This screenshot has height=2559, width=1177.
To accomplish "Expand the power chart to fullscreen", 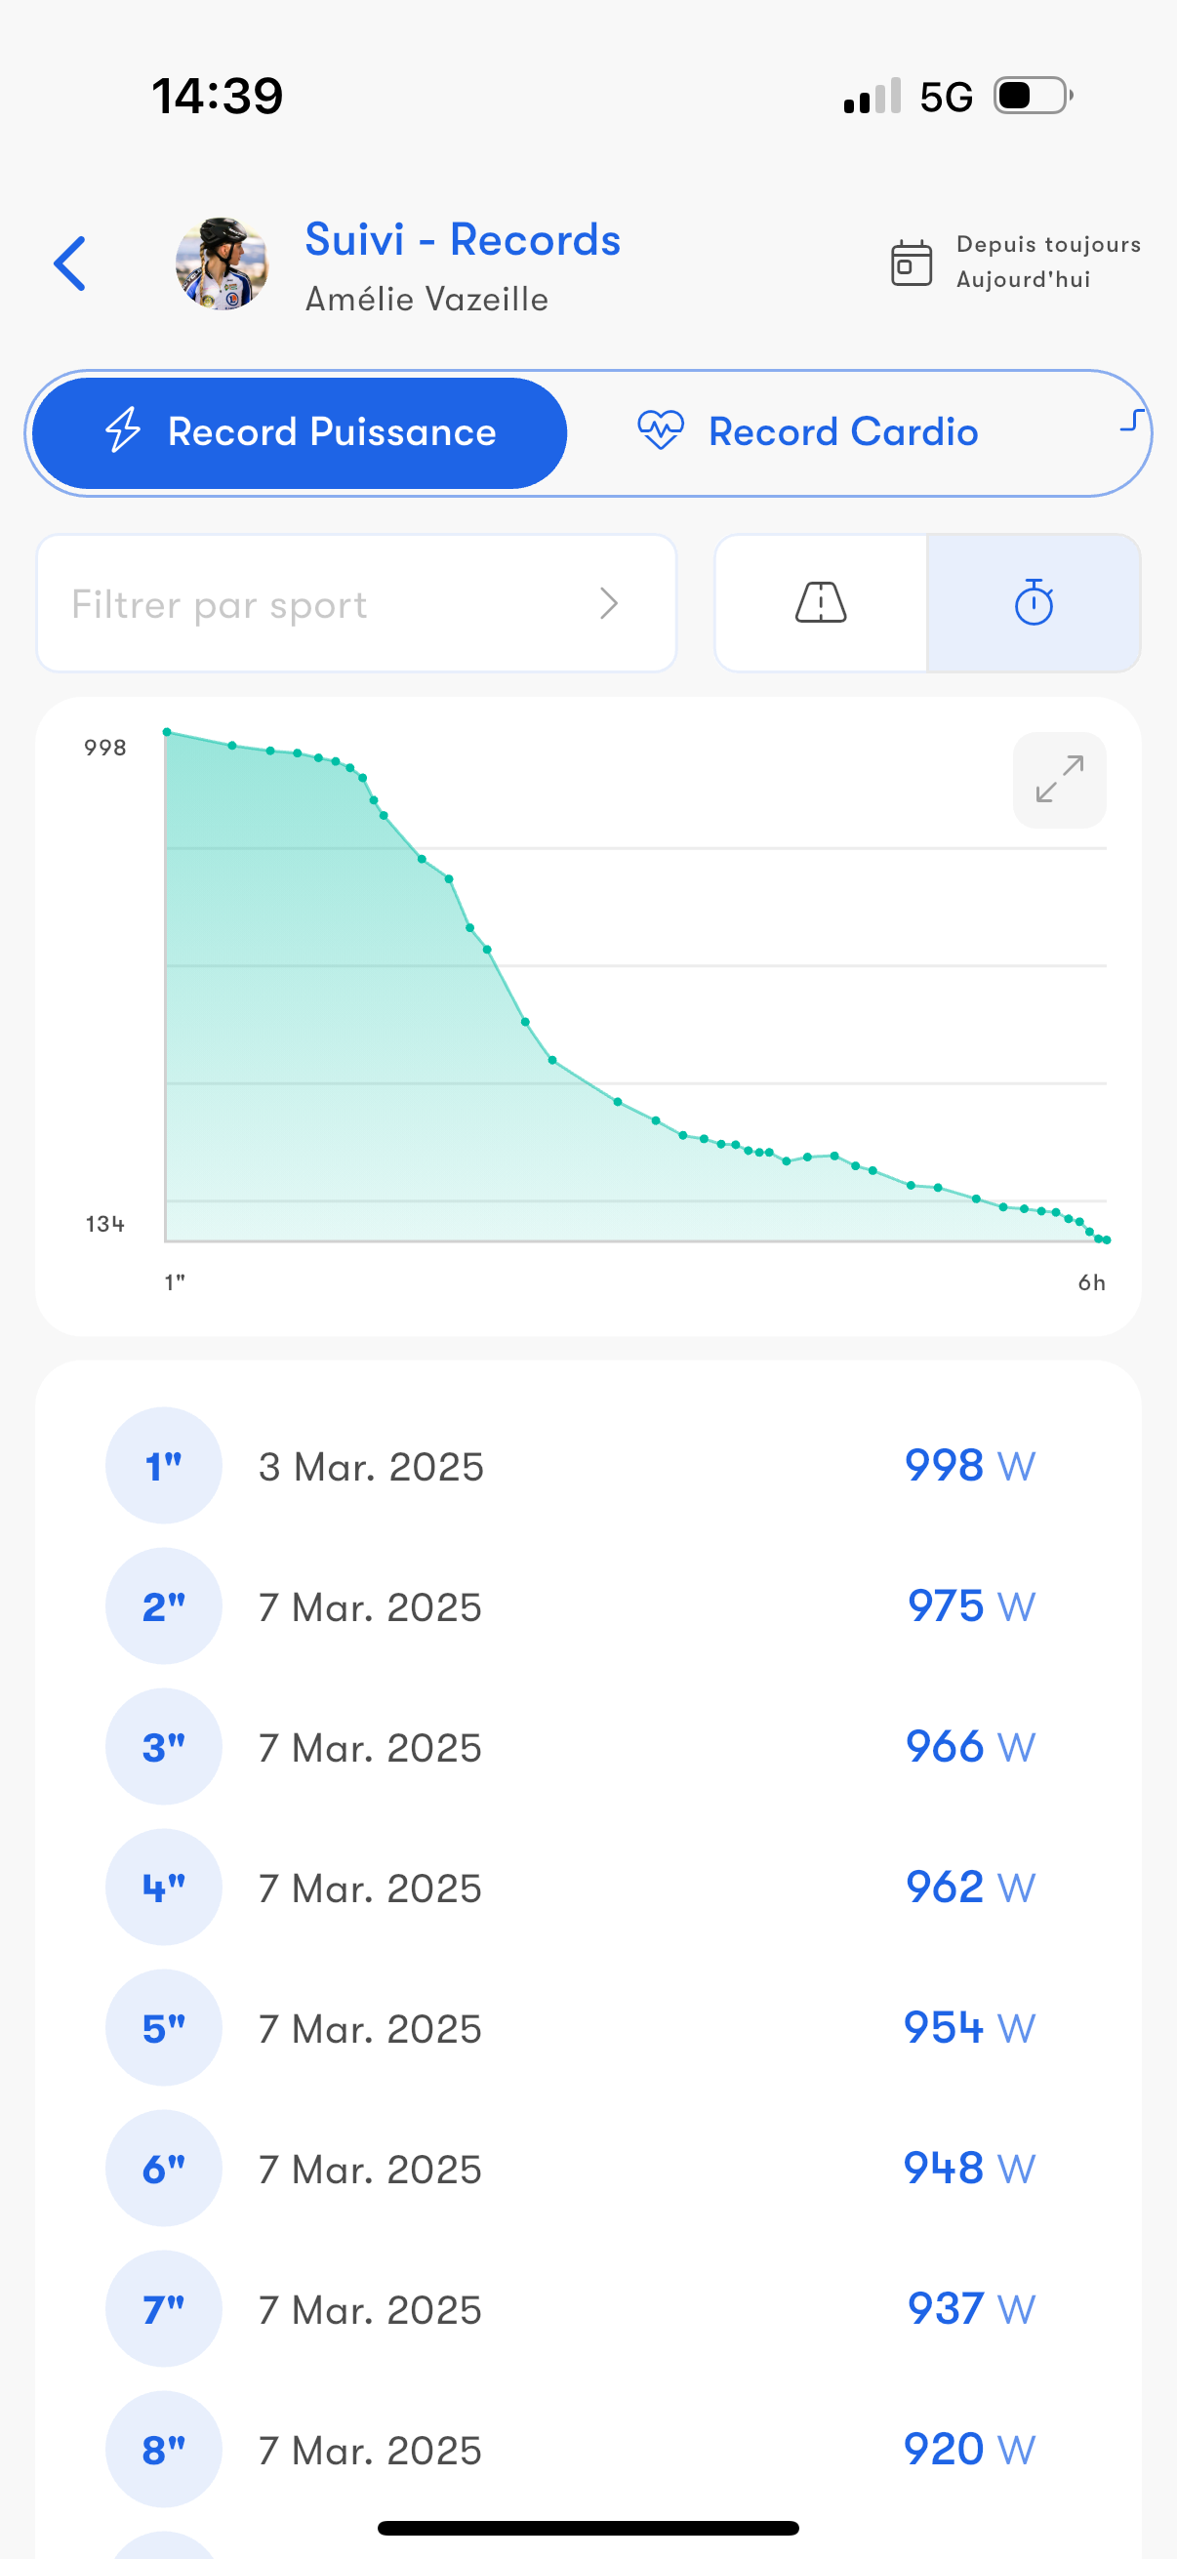I will (1059, 780).
